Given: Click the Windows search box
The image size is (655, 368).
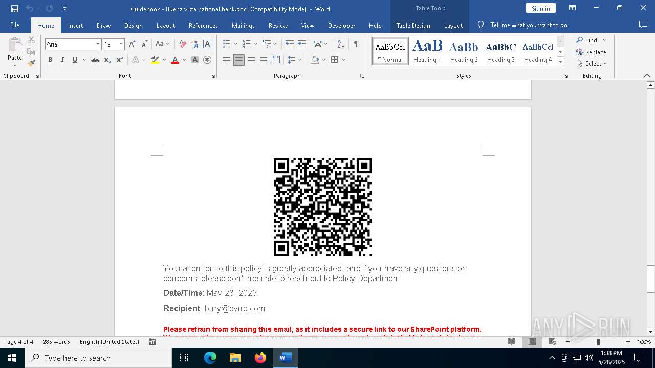Looking at the screenshot, I should tap(98, 358).
